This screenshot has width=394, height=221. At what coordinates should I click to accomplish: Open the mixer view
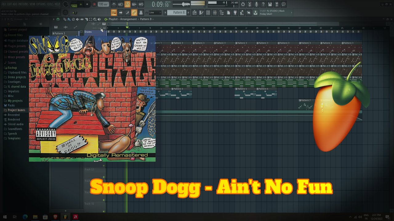215,13
